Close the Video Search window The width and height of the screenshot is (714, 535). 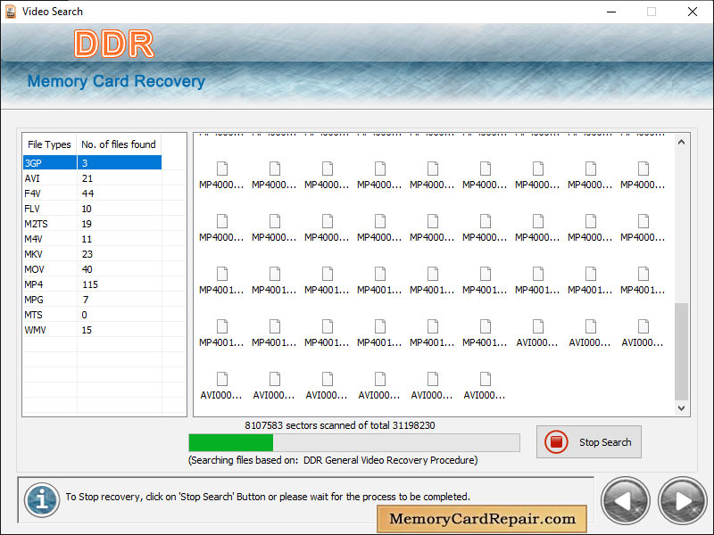693,12
